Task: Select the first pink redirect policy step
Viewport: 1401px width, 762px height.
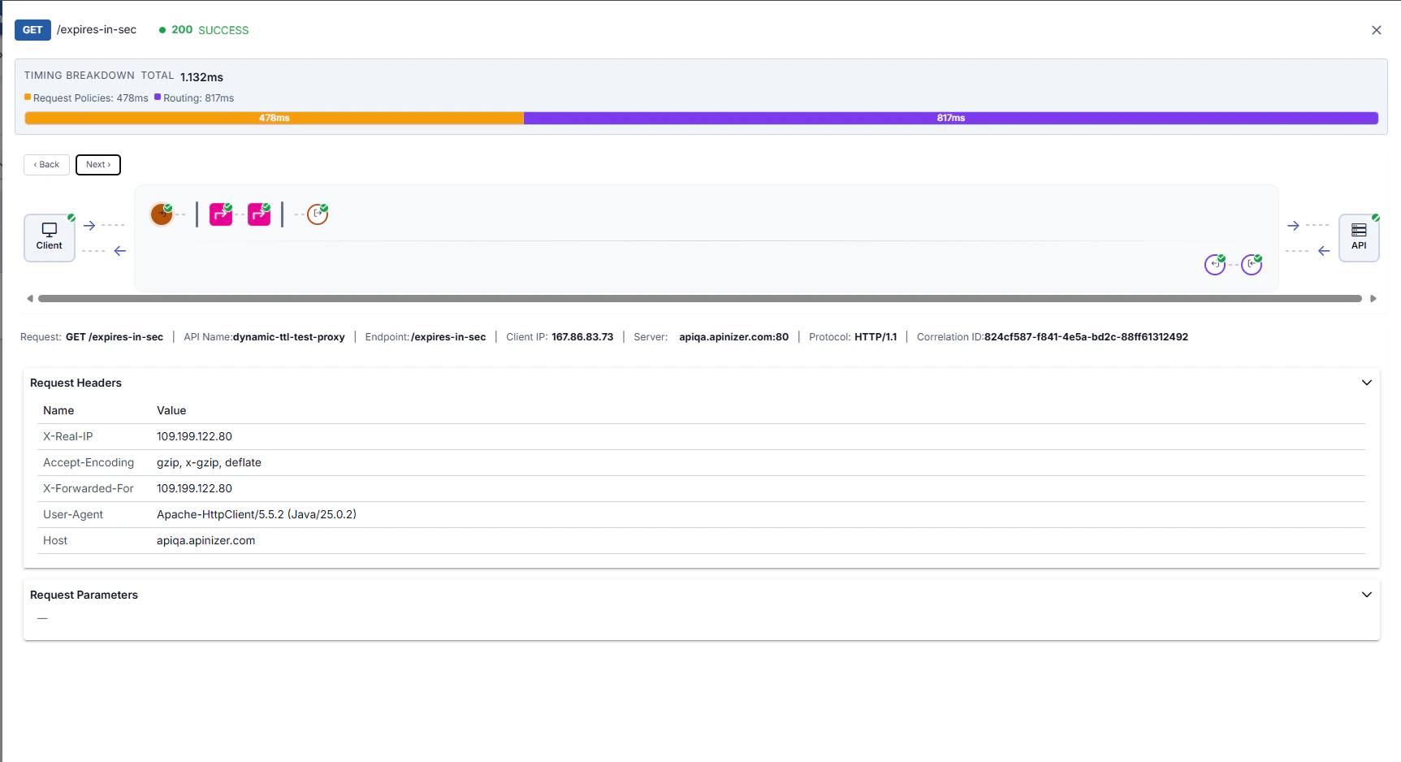Action: (221, 214)
